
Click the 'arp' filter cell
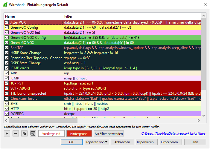[x=132, y=73]
